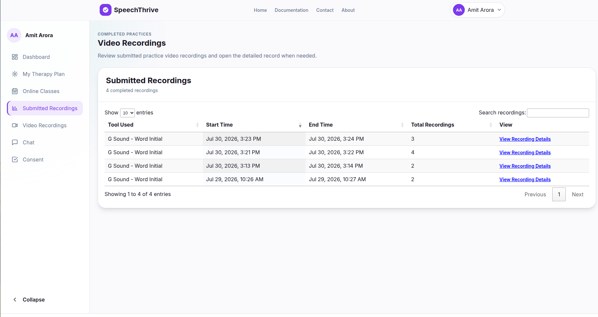Image resolution: width=598 pixels, height=317 pixels.
Task: Sort table by Start Time column
Action: (x=254, y=125)
